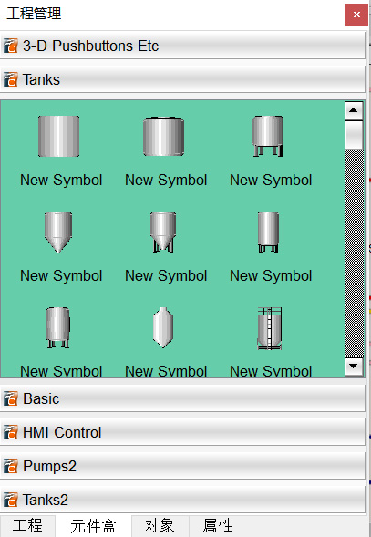
Task: Open the HMI Control category
Action: pyautogui.click(x=182, y=432)
